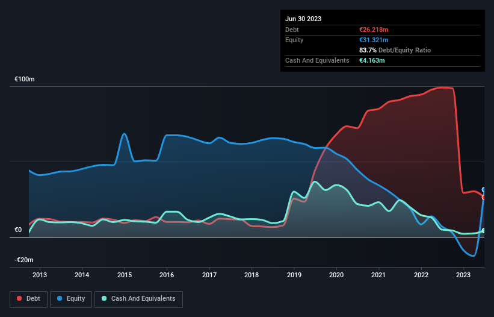
Task: Click the €0 y-axis label
Action: click(18, 230)
